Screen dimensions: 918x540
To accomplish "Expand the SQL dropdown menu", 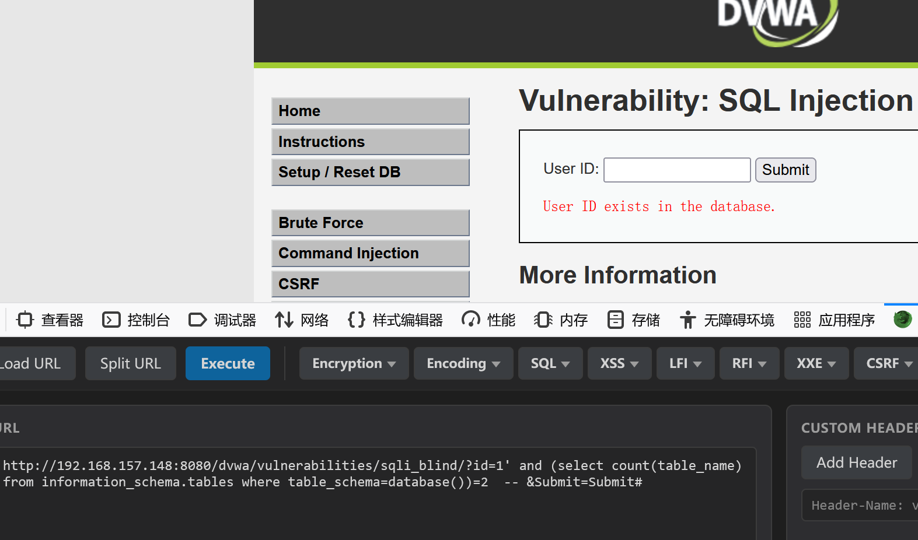I will pyautogui.click(x=550, y=363).
